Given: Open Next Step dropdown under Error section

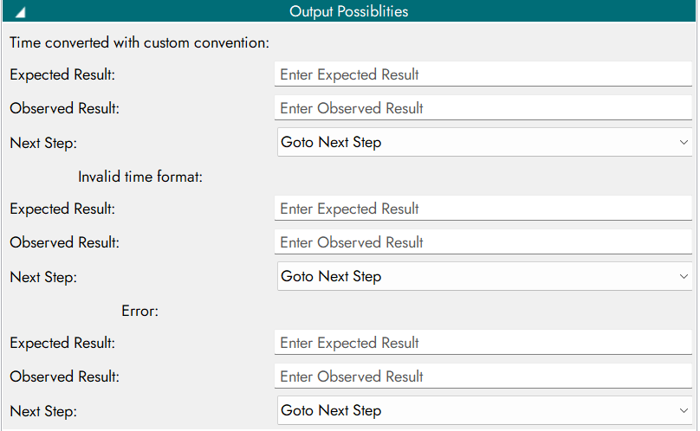Looking at the screenshot, I should 483,410.
